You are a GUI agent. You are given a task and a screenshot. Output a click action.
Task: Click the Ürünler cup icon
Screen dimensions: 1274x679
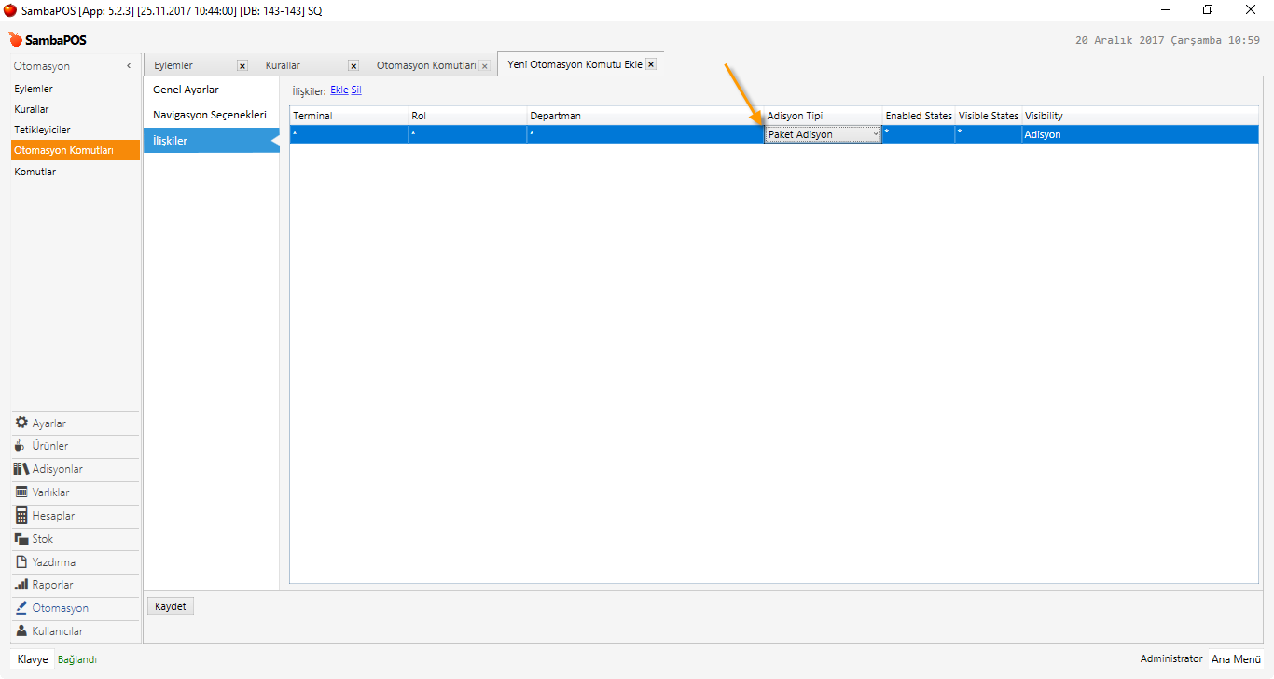pyautogui.click(x=21, y=446)
